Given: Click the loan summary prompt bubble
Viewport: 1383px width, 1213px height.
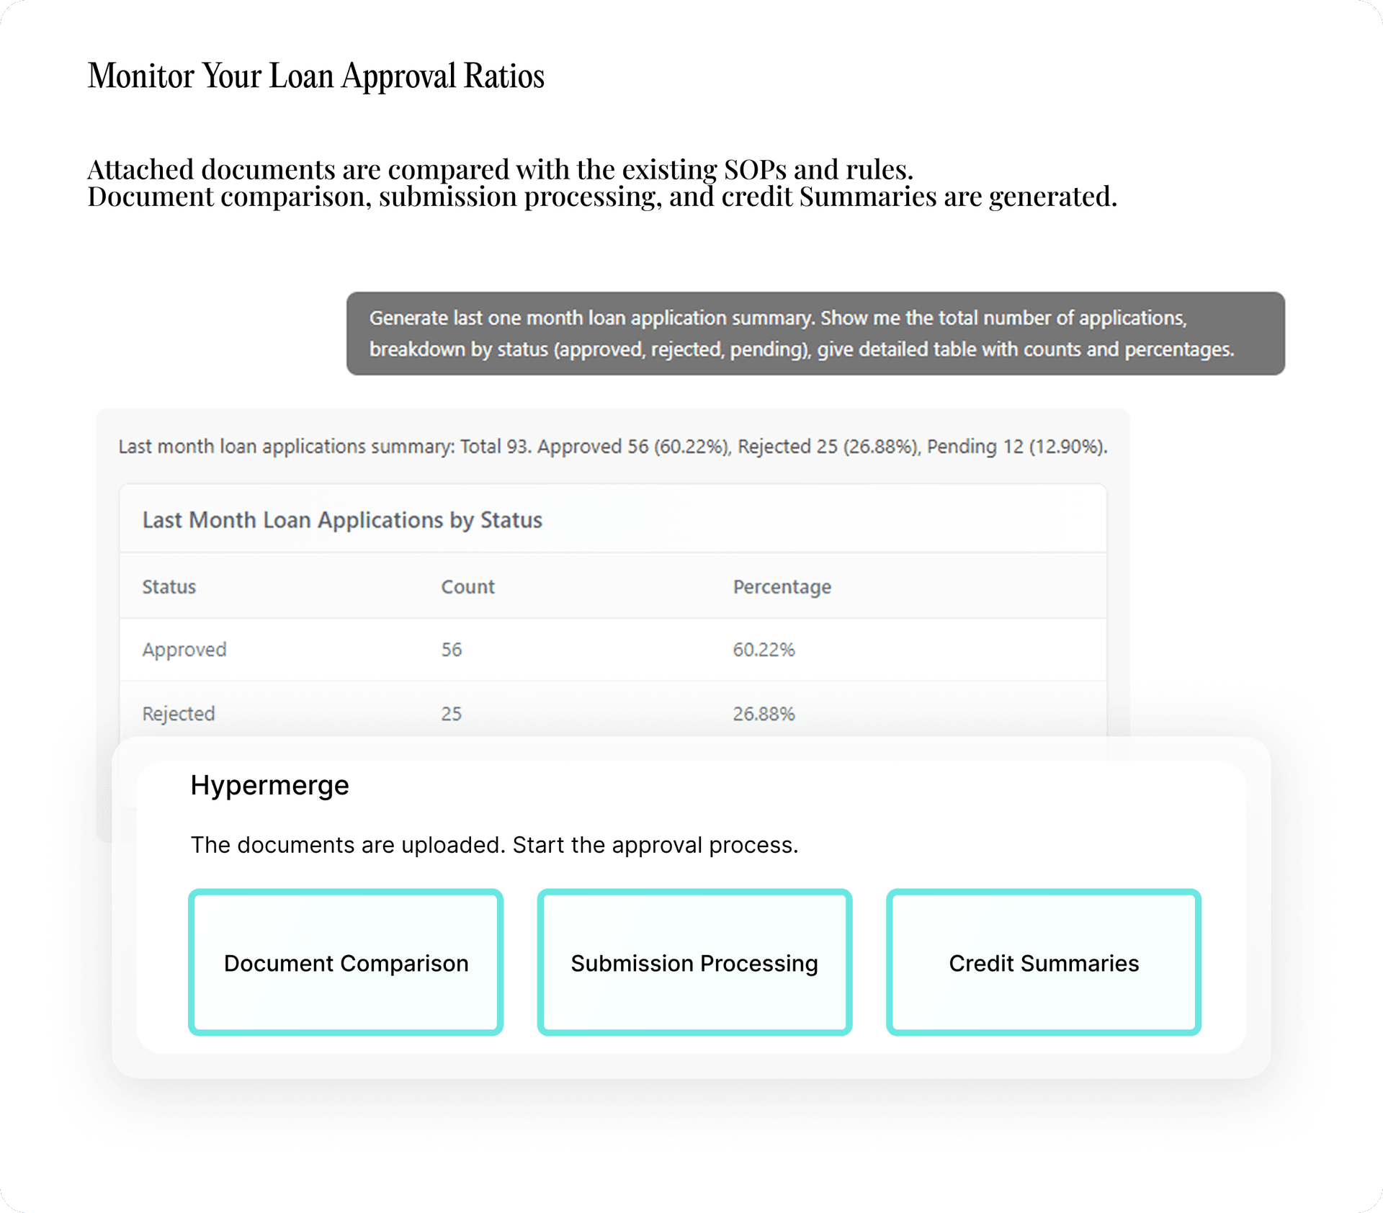Looking at the screenshot, I should (814, 334).
